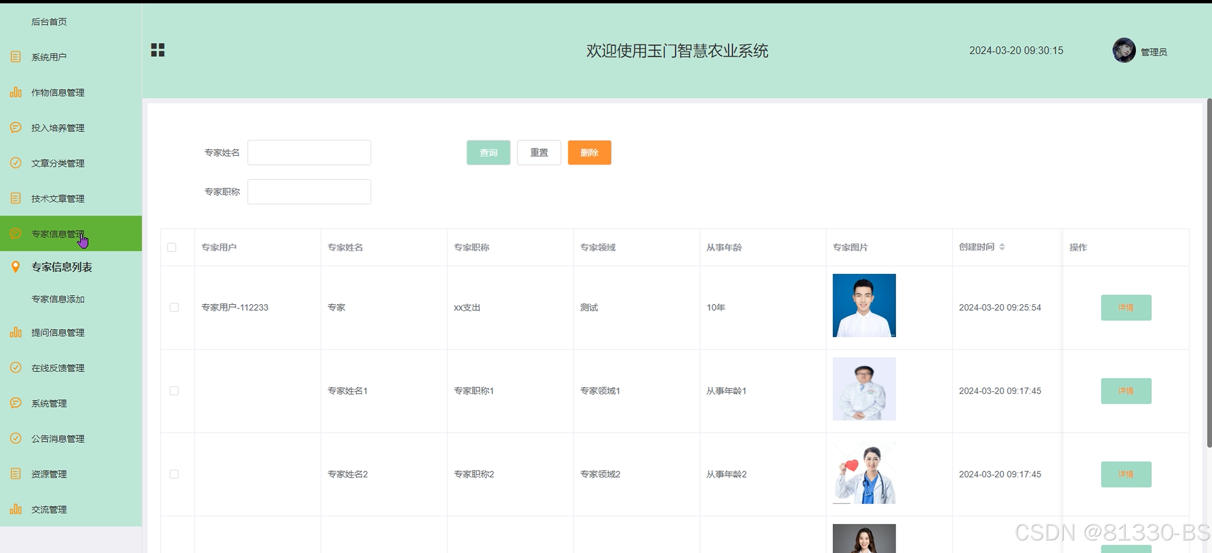This screenshot has height=553, width=1212.
Task: Click the 系统用户 document icon in sidebar
Action: [x=16, y=57]
